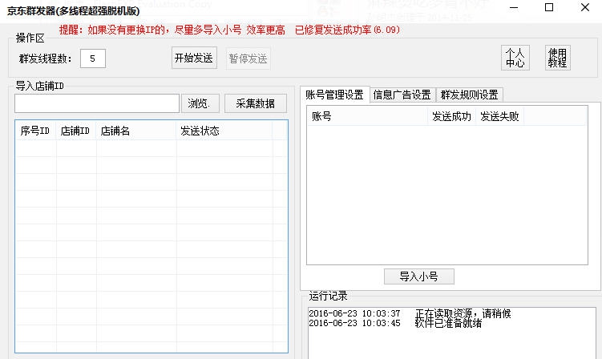This screenshot has width=602, height=359.
Task: Maximize the 京东群发器 window
Action: click(549, 7)
